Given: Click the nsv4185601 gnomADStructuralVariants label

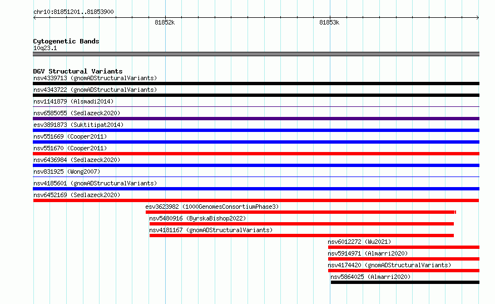Looking at the screenshot, I should coord(95,183).
